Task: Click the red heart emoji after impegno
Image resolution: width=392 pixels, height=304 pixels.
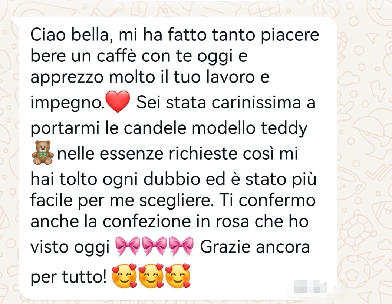Action: click(118, 101)
